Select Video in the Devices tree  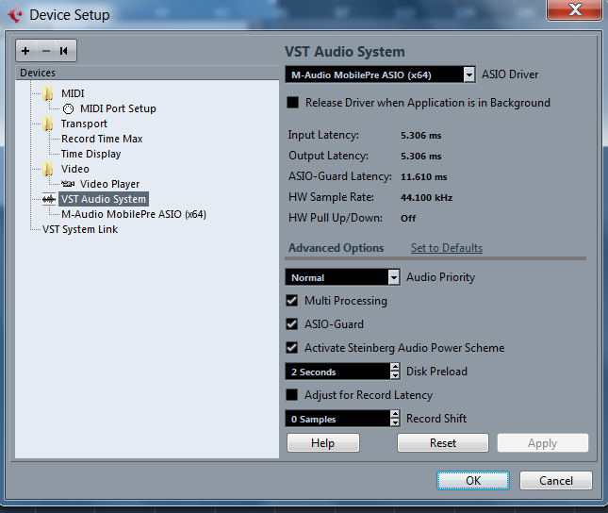(74, 169)
